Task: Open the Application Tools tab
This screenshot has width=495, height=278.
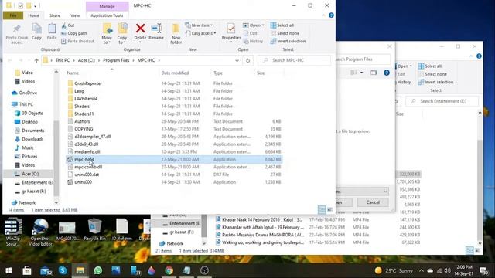Action: pos(107,15)
